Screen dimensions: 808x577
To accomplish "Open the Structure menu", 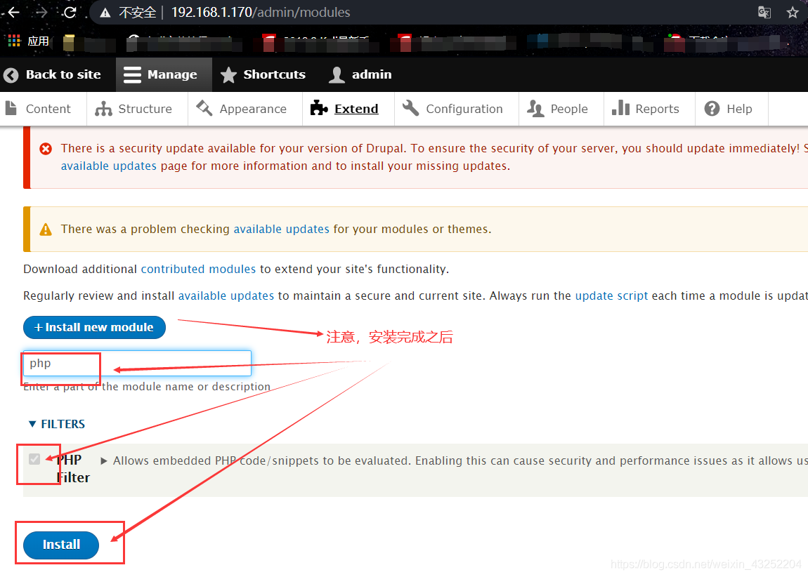I will click(x=137, y=109).
